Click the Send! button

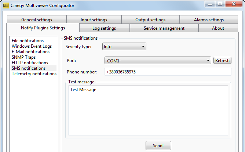click(158, 146)
